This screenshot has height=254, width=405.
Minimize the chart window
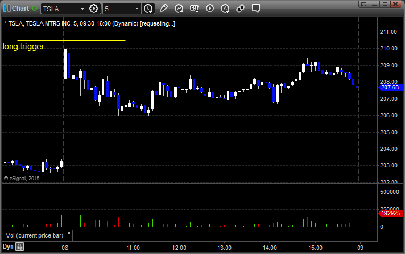coord(375,4)
